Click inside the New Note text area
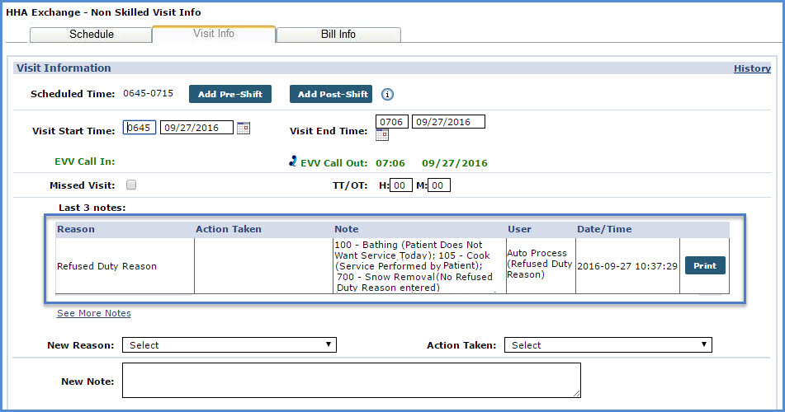 point(352,381)
